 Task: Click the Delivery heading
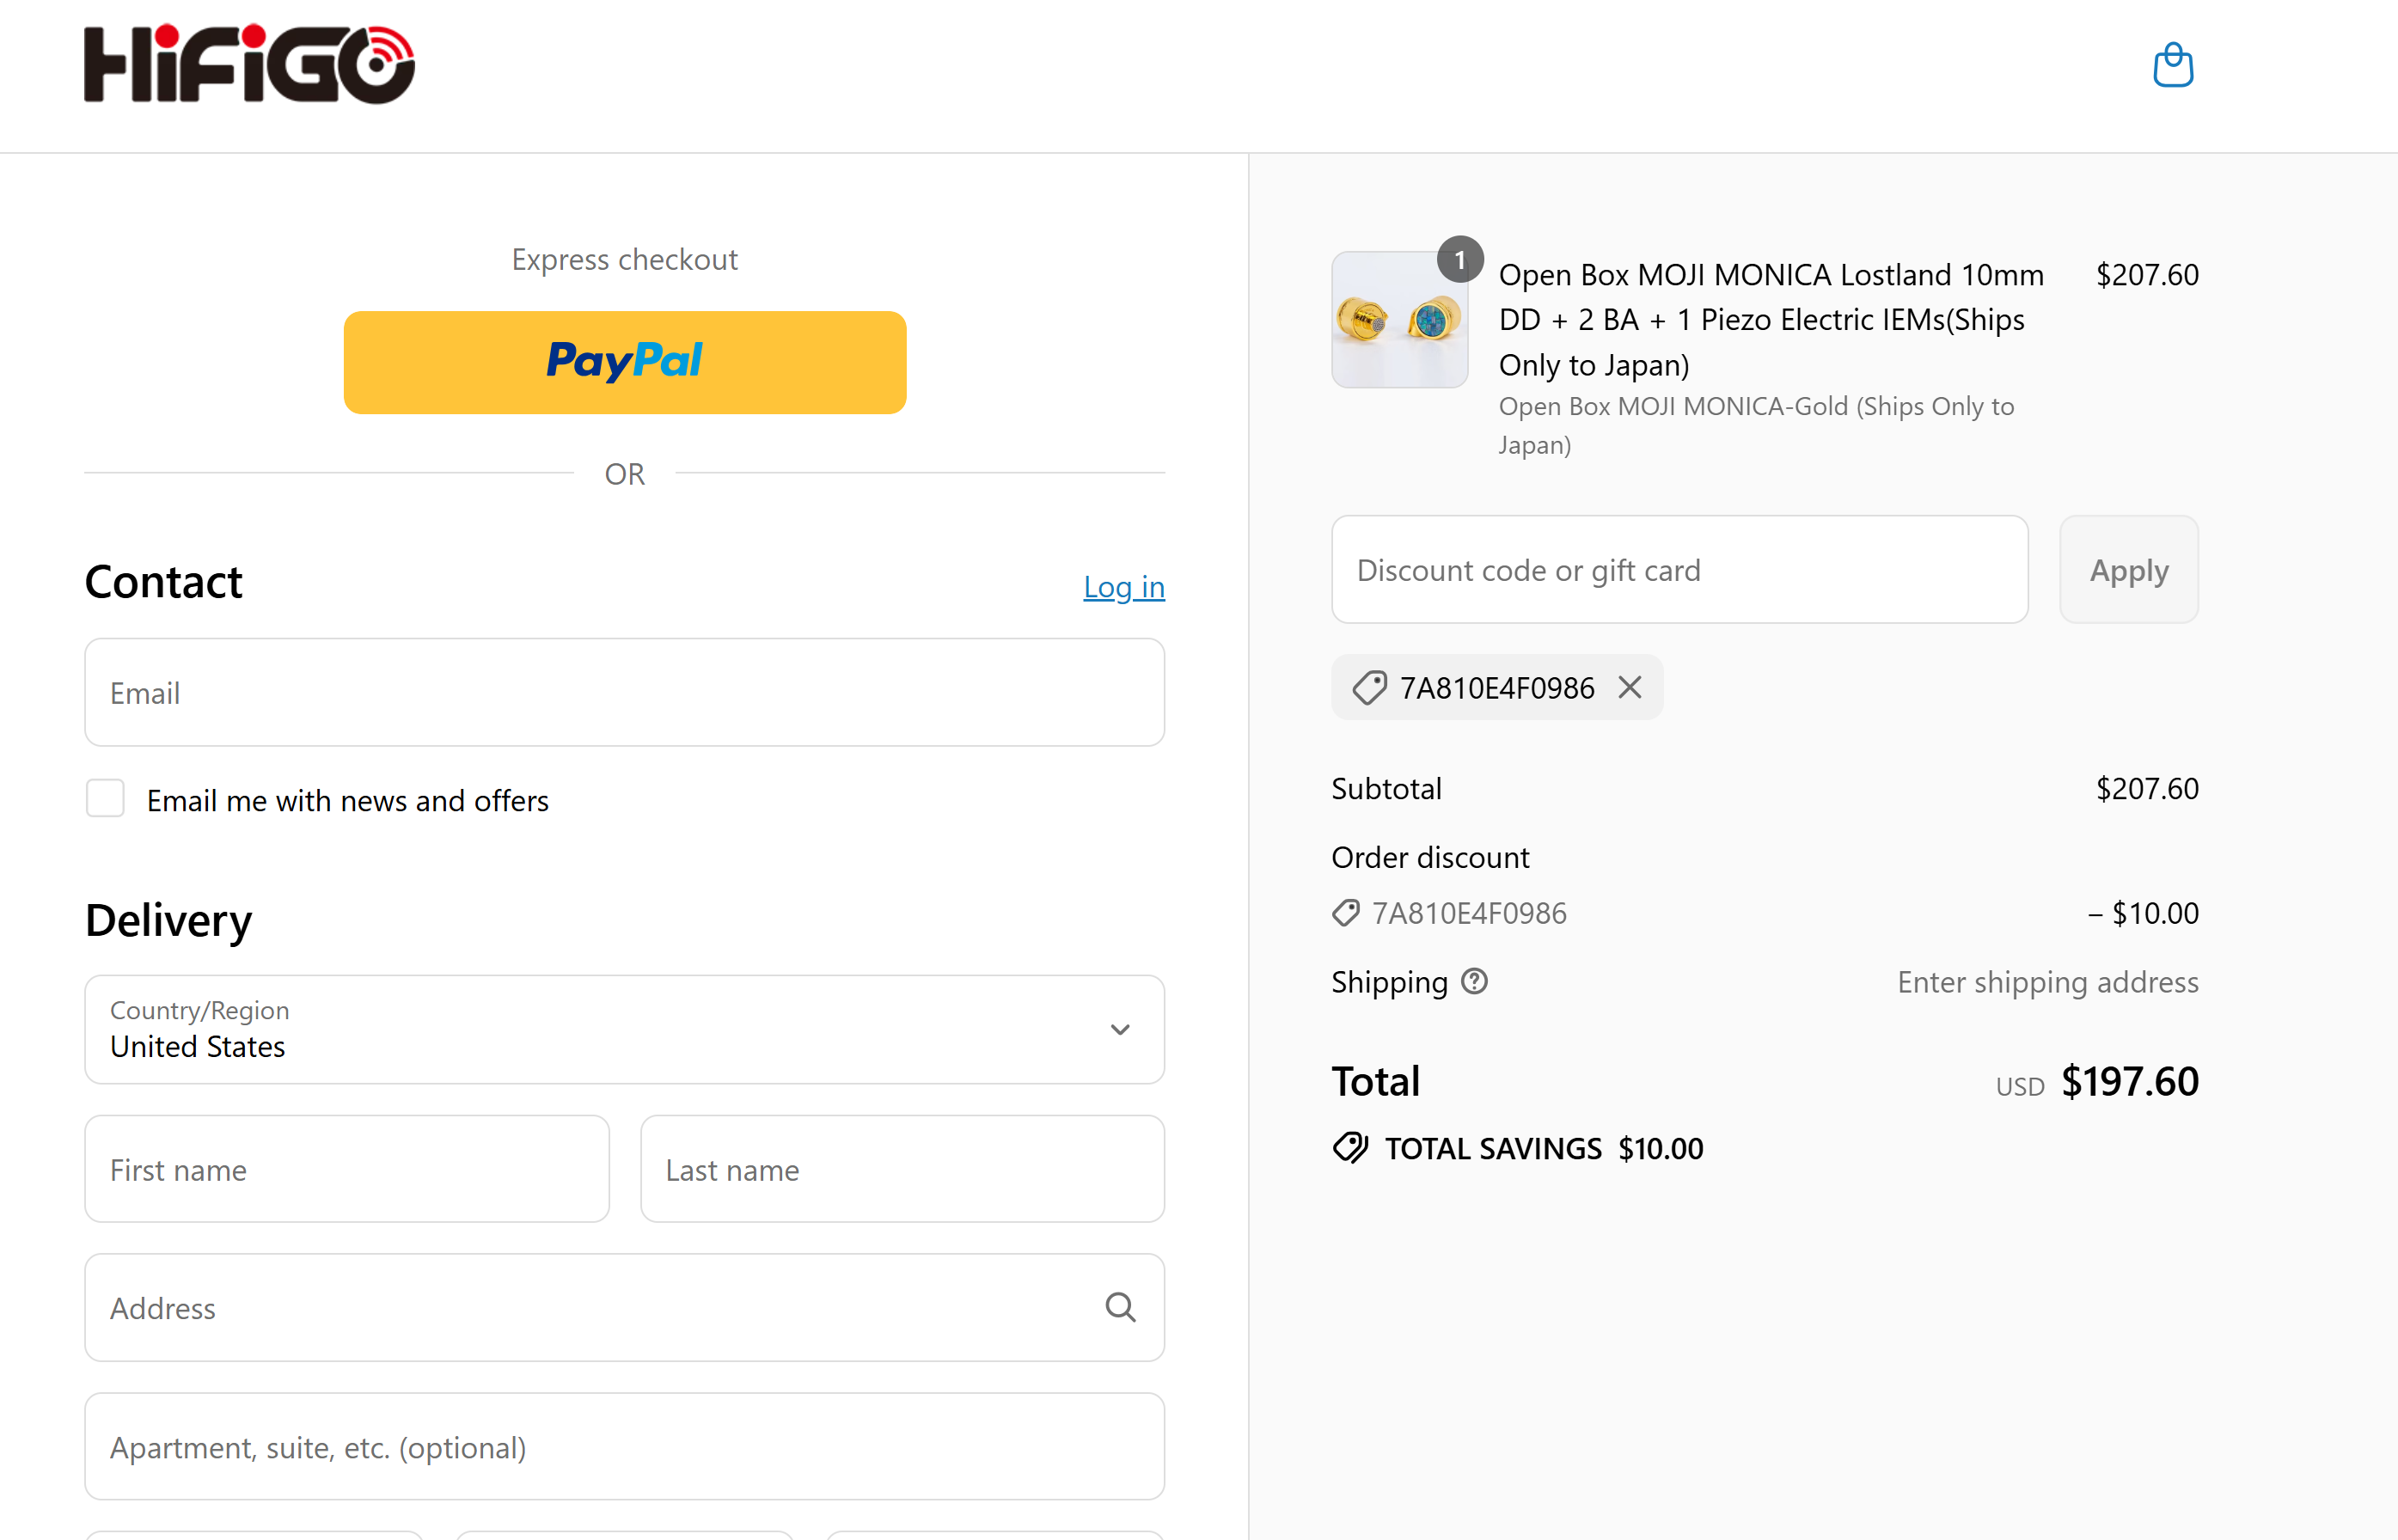(168, 920)
